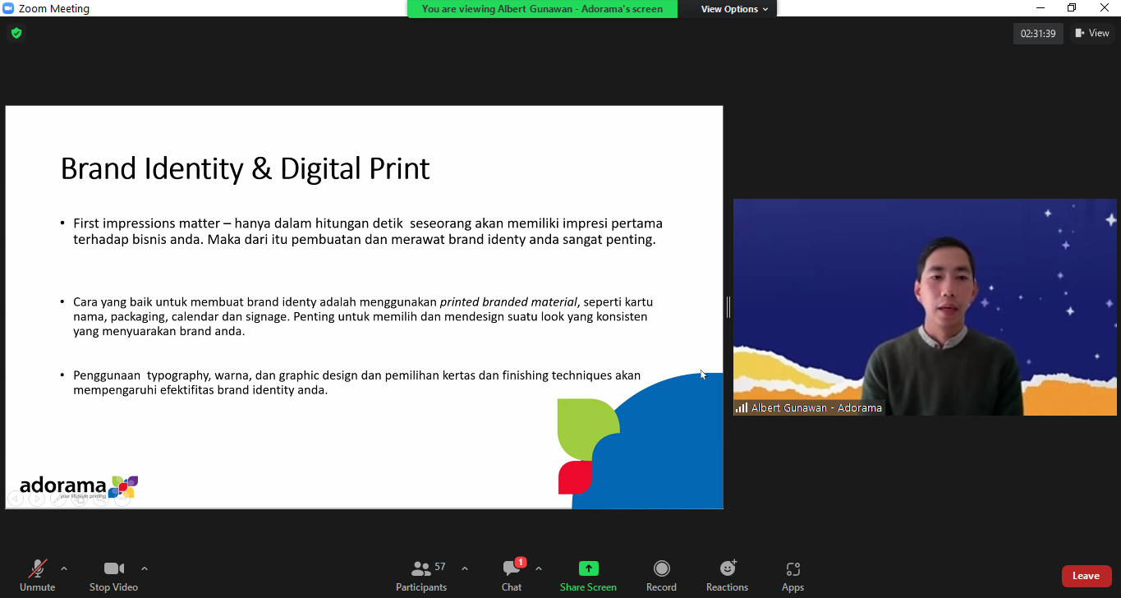The image size is (1121, 598).
Task: Expand video options next to Stop Video
Action: (145, 568)
